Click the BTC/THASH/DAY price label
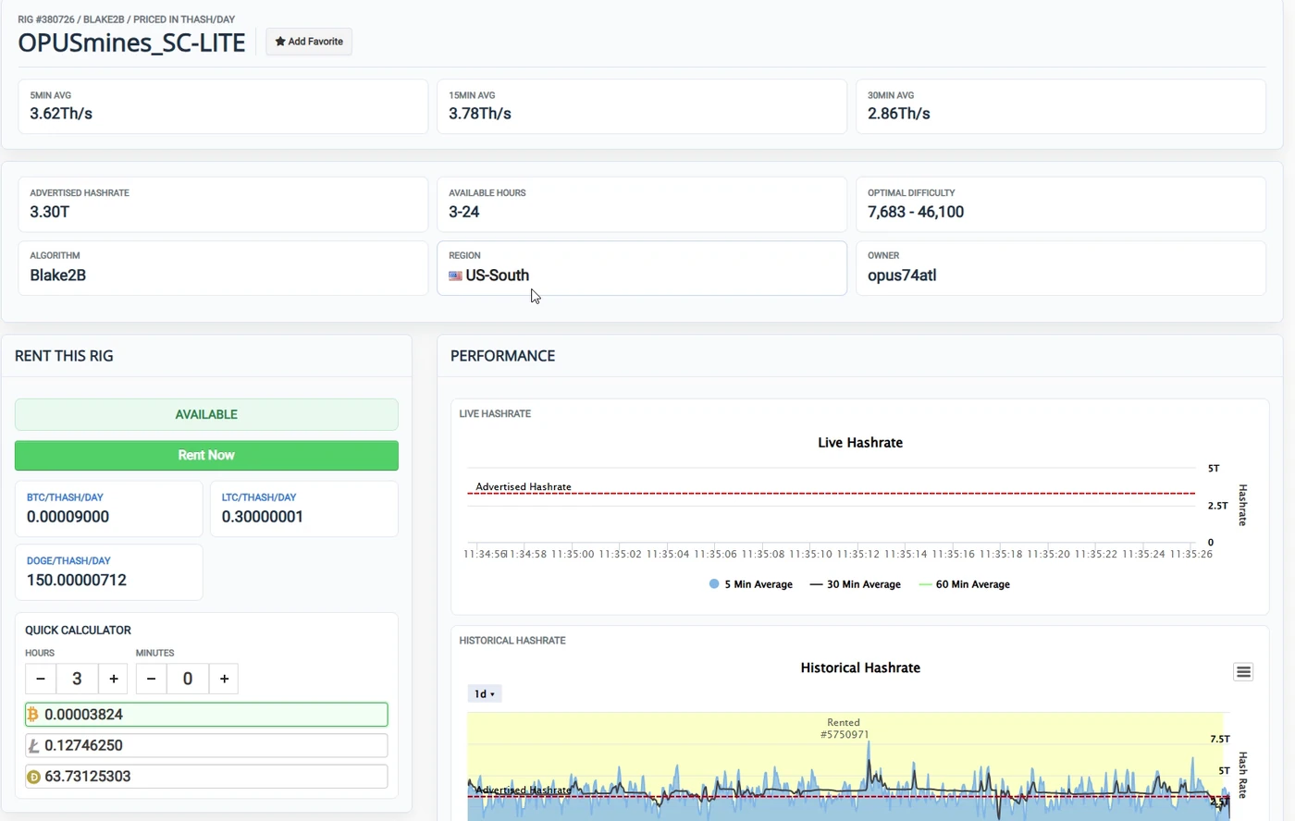This screenshot has height=821, width=1295. tap(65, 497)
